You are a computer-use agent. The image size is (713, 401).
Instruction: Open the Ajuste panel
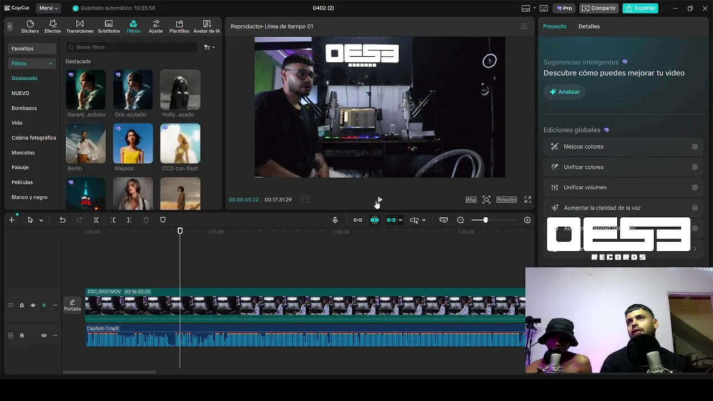[x=156, y=27]
